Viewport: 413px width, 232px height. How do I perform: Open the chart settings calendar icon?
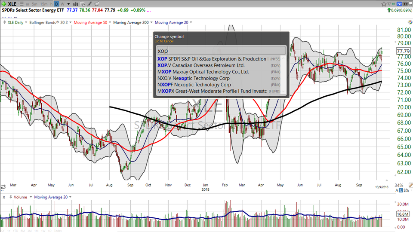pyautogui.click(x=82, y=4)
